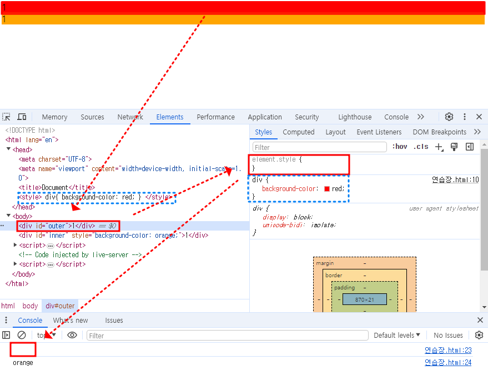Viewport: 488px width, 370px height.
Task: Open the DOM Breakpoints sub-tab
Action: click(440, 132)
